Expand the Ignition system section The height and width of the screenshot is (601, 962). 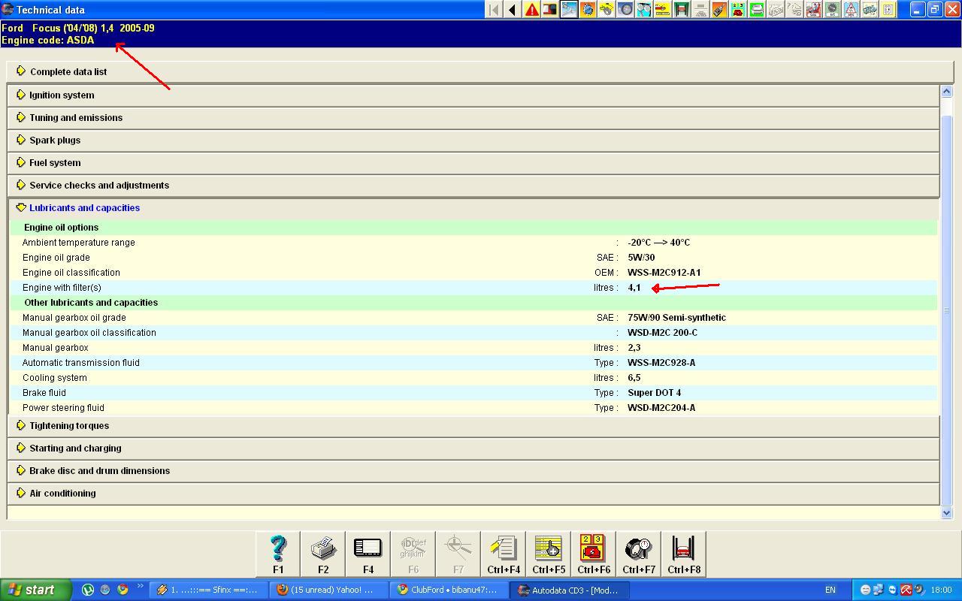62,95
